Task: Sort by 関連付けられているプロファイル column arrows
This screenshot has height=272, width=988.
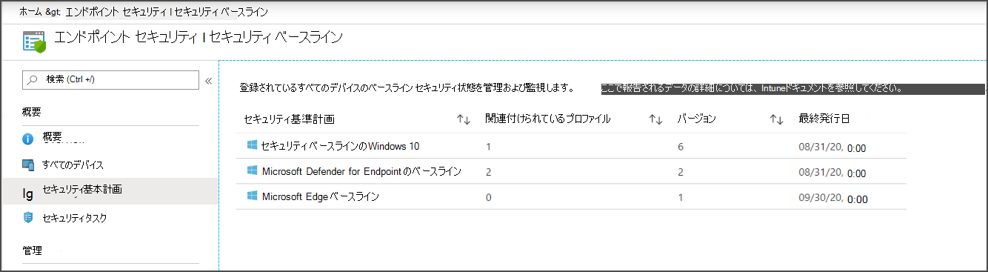Action: click(655, 119)
